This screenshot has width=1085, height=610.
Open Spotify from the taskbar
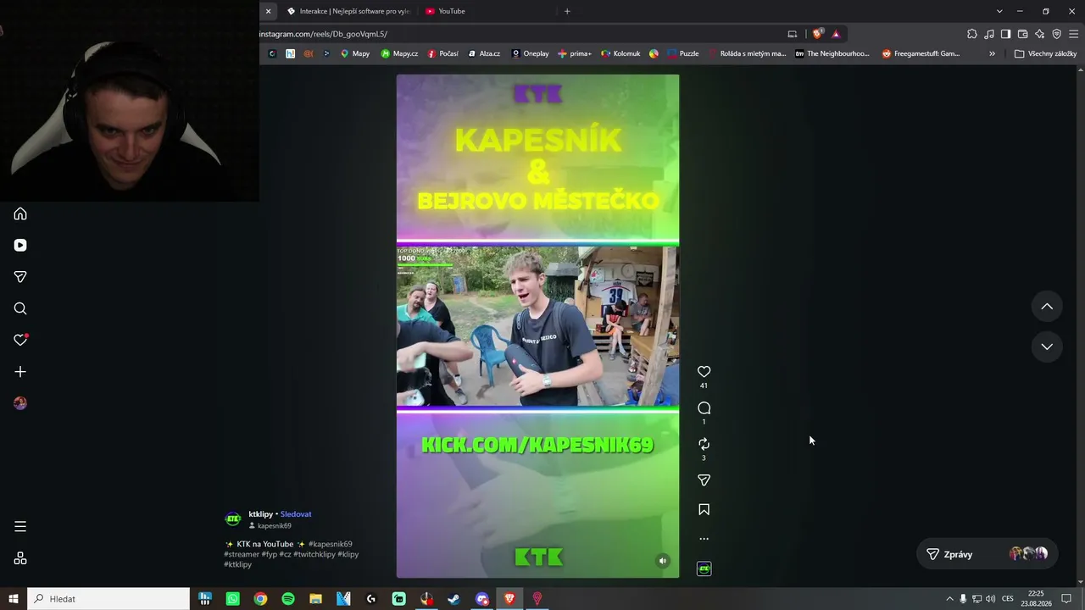[288, 599]
